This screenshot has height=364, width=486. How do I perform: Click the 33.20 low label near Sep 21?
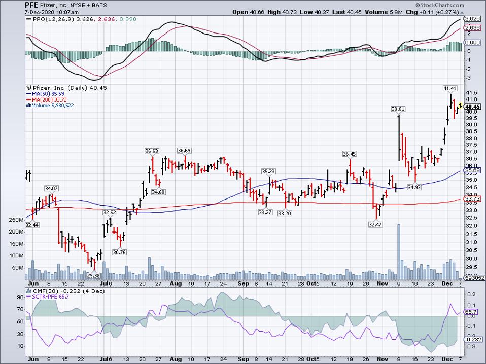[285, 213]
